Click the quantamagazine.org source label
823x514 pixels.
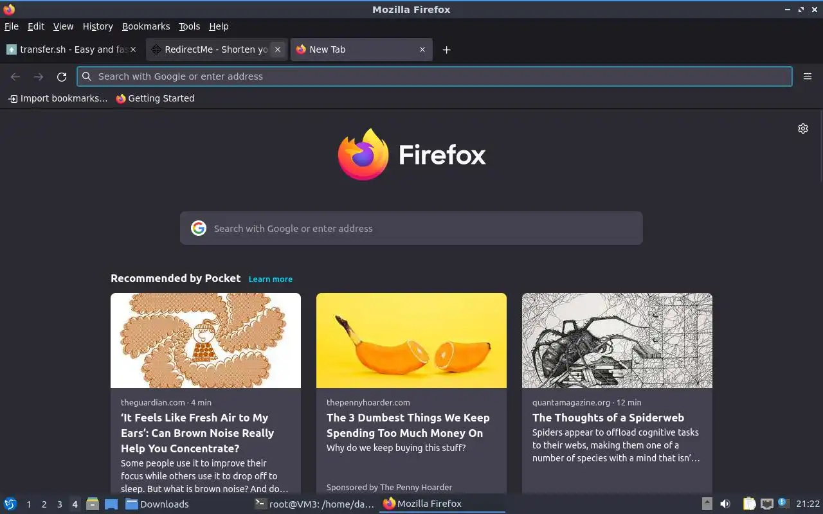571,402
